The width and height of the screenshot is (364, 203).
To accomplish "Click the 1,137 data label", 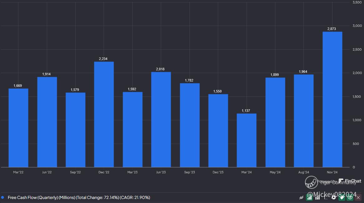I will [246, 111].
